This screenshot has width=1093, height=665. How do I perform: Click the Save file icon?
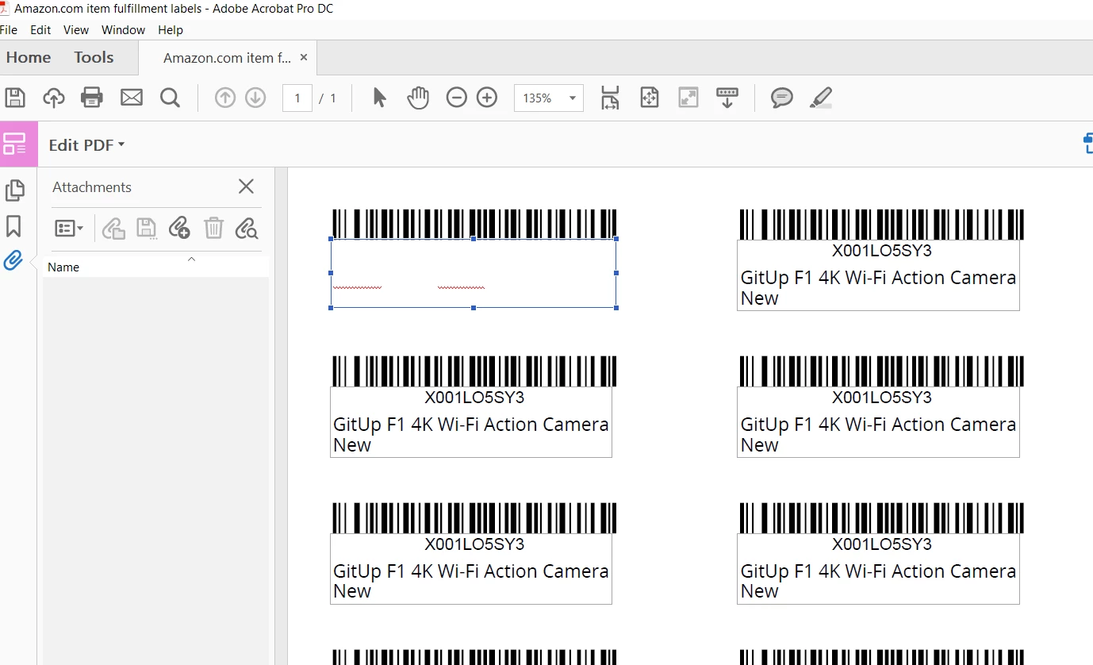coord(15,98)
